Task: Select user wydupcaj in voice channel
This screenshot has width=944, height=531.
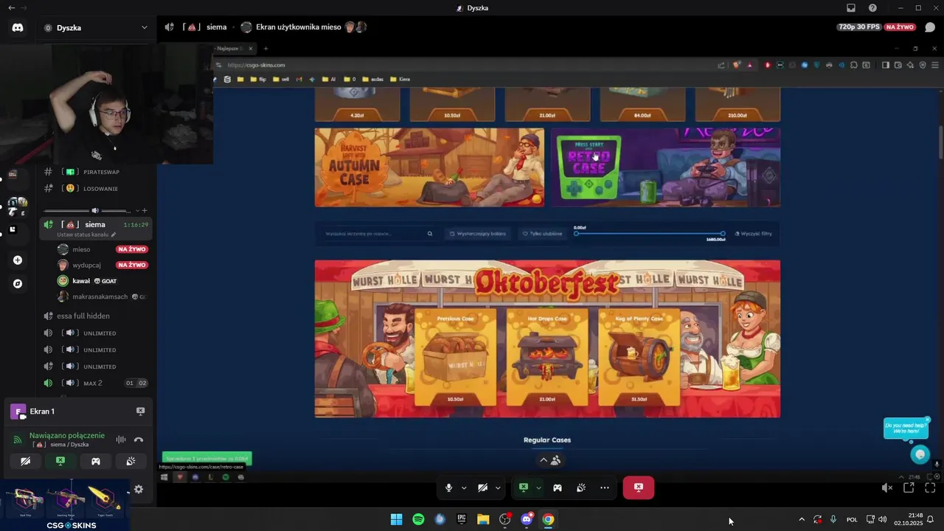Action: [102, 265]
